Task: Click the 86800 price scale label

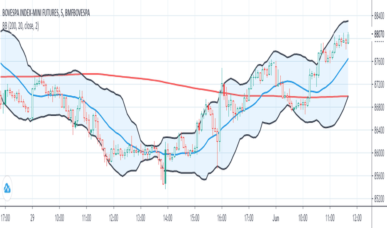Action: (x=379, y=107)
